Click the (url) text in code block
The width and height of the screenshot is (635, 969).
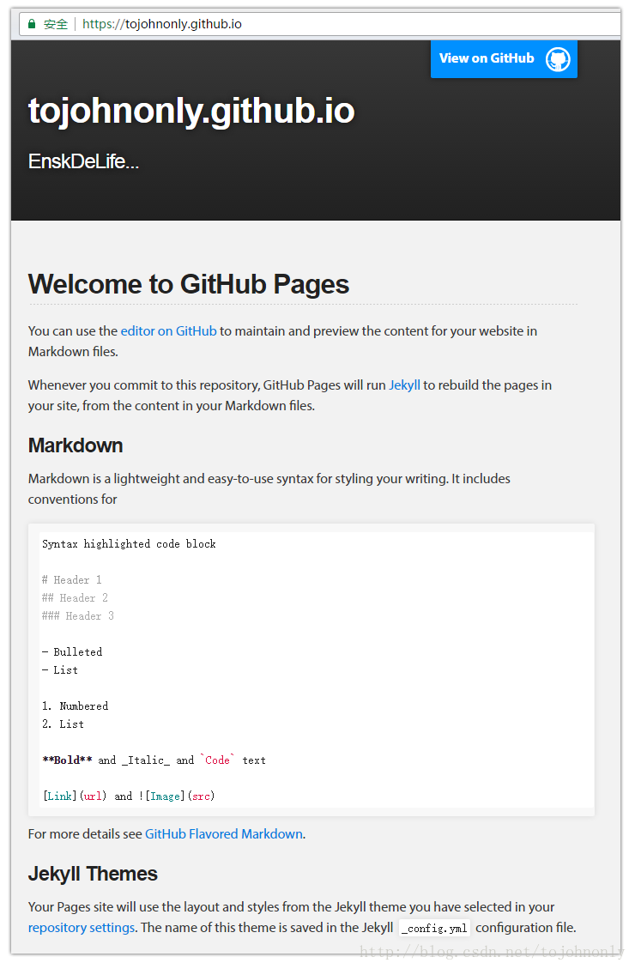pos(93,796)
